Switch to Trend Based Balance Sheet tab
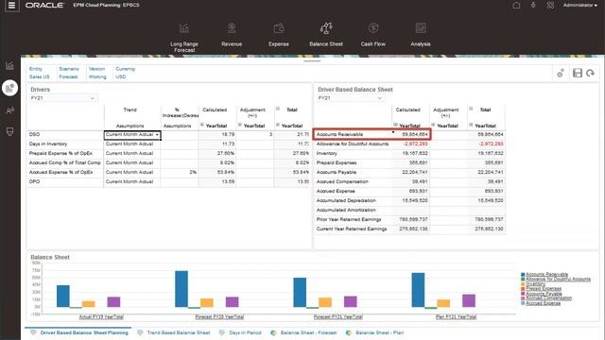This screenshot has height=340, width=605. [179, 332]
